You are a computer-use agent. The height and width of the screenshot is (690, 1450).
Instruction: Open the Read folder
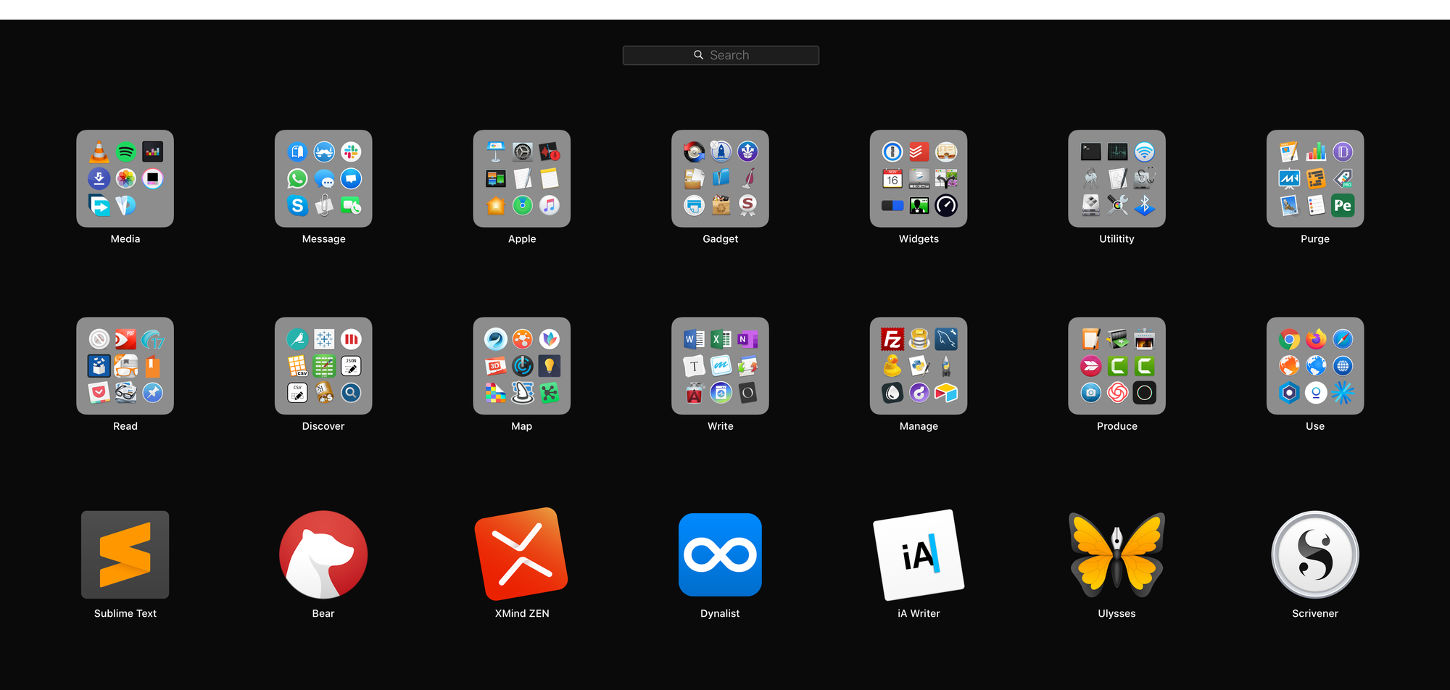click(125, 366)
